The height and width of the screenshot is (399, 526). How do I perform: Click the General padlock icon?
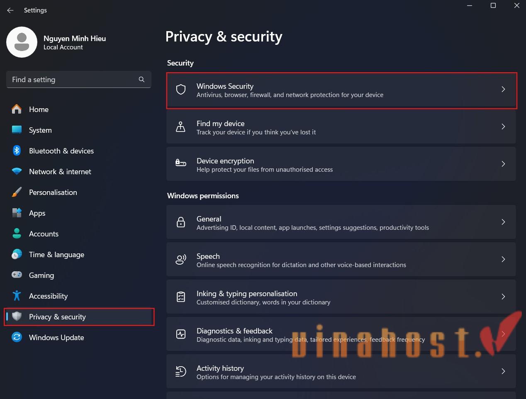tap(181, 222)
